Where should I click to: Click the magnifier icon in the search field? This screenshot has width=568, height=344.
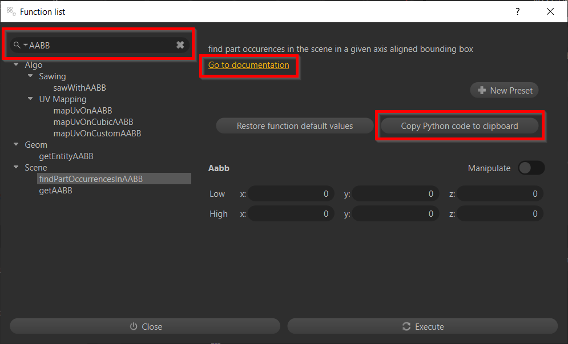[x=17, y=44]
